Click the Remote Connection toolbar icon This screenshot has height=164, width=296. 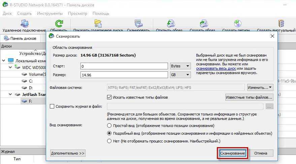[24, 24]
